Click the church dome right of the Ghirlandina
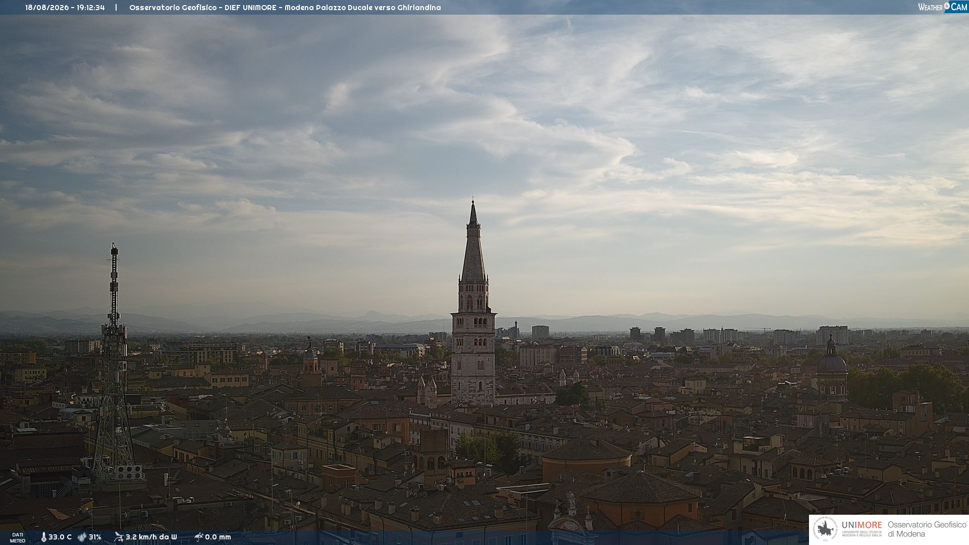969x545 pixels. [x=831, y=362]
